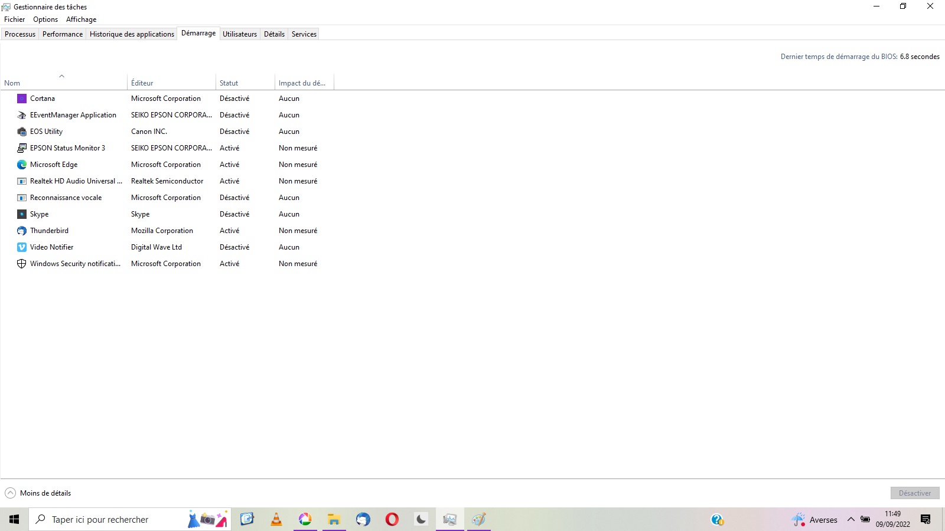
Task: Collapse view with Moins de détails
Action: [x=38, y=493]
